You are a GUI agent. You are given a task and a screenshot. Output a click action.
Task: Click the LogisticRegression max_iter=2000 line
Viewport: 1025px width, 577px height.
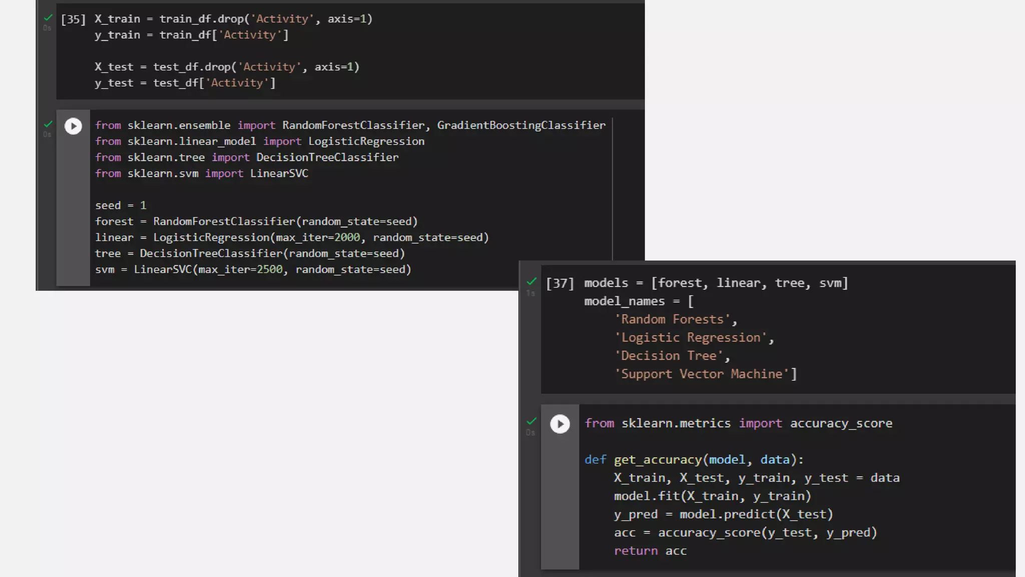click(x=291, y=237)
